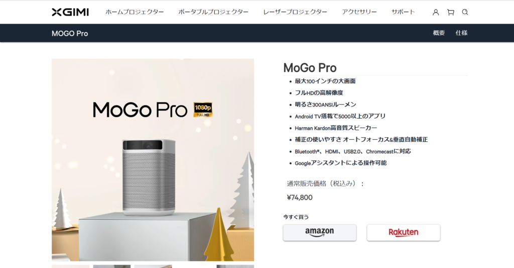
Task: Switch to the 概要 tab
Action: pyautogui.click(x=439, y=33)
